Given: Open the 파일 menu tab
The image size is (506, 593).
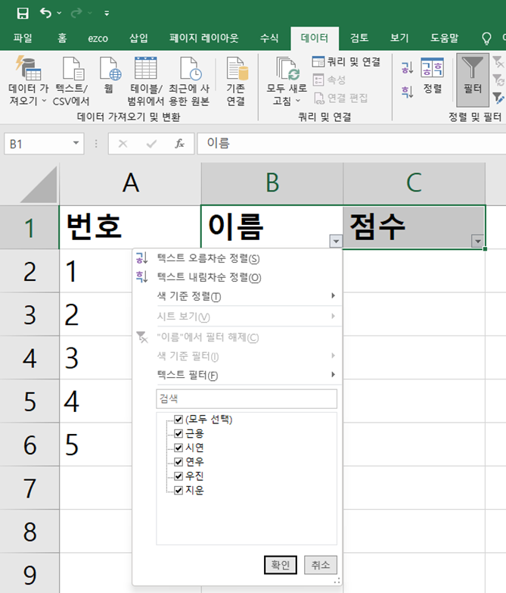Looking at the screenshot, I should 23,38.
